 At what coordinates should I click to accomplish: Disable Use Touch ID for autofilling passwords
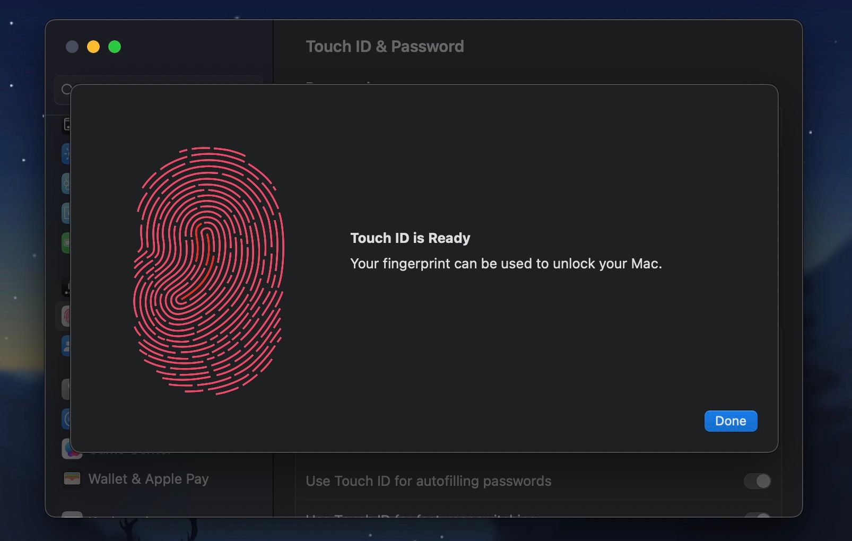[758, 481]
